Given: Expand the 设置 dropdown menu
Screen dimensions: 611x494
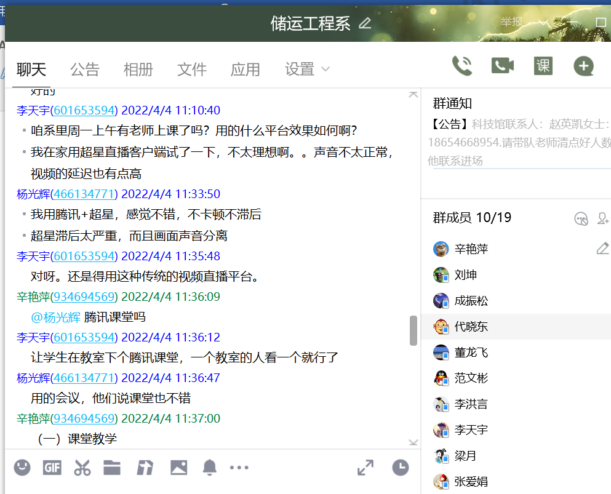Looking at the screenshot, I should click(307, 70).
